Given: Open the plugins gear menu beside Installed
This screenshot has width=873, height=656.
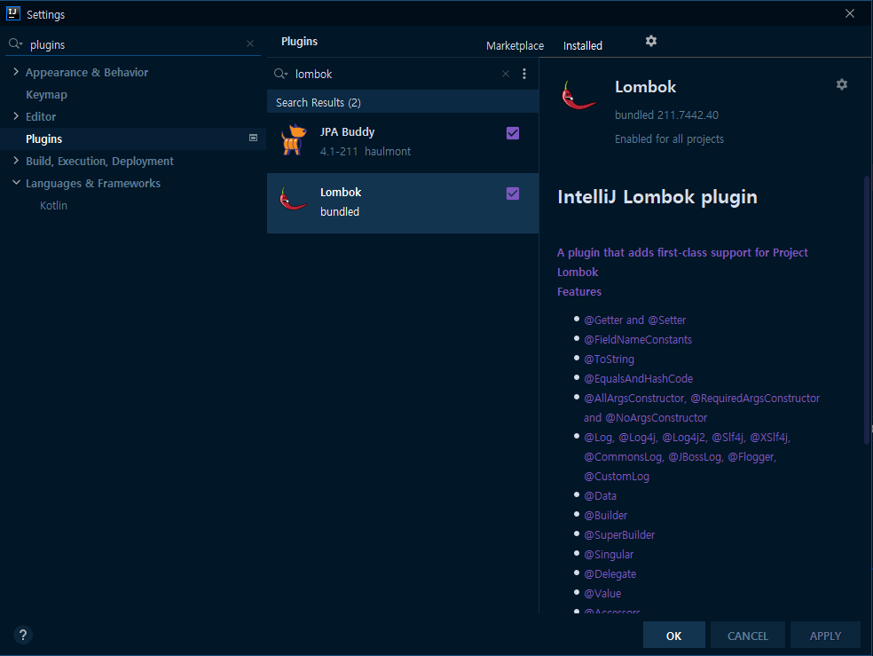Looking at the screenshot, I should [651, 41].
